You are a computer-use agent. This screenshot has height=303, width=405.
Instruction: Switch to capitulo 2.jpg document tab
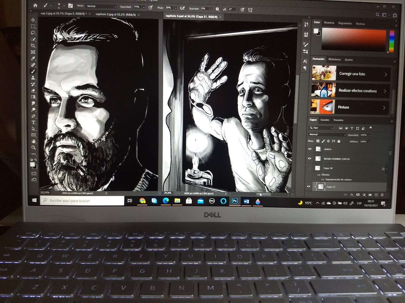pos(115,15)
